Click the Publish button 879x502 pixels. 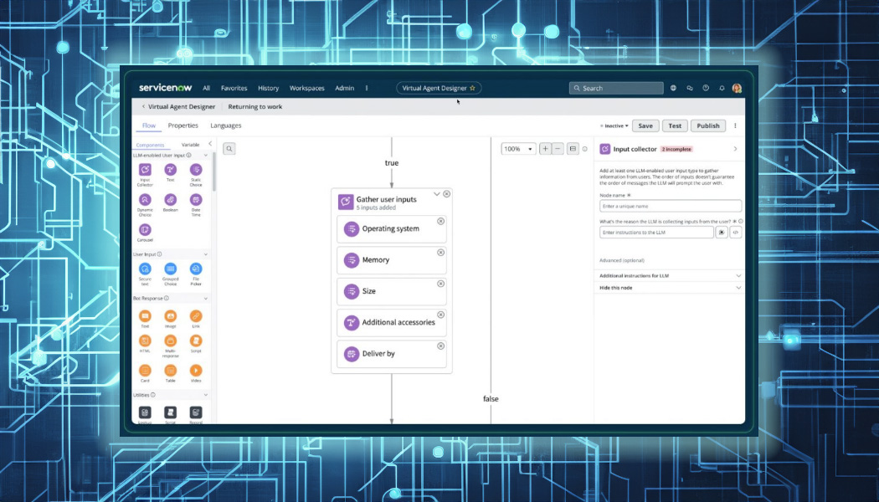pos(707,125)
